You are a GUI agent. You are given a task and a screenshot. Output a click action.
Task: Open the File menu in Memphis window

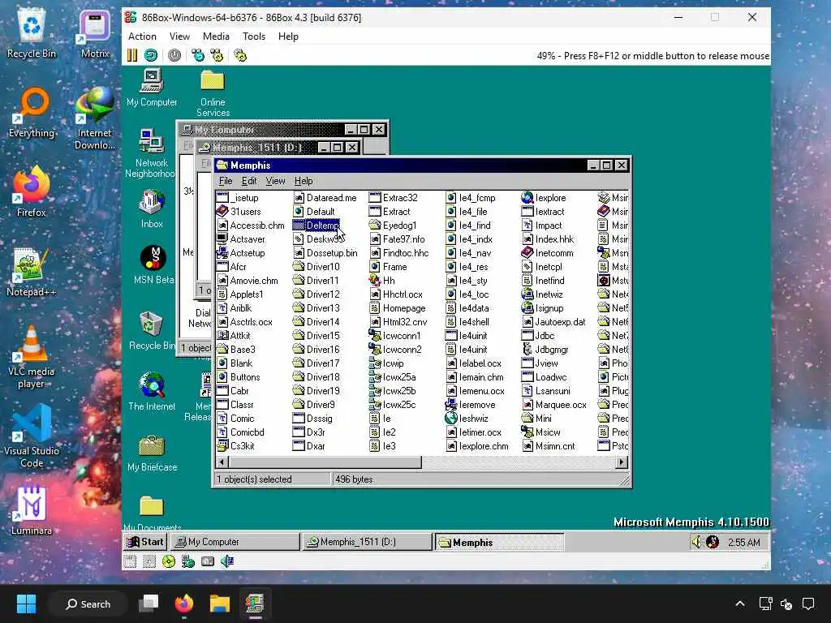click(x=226, y=181)
